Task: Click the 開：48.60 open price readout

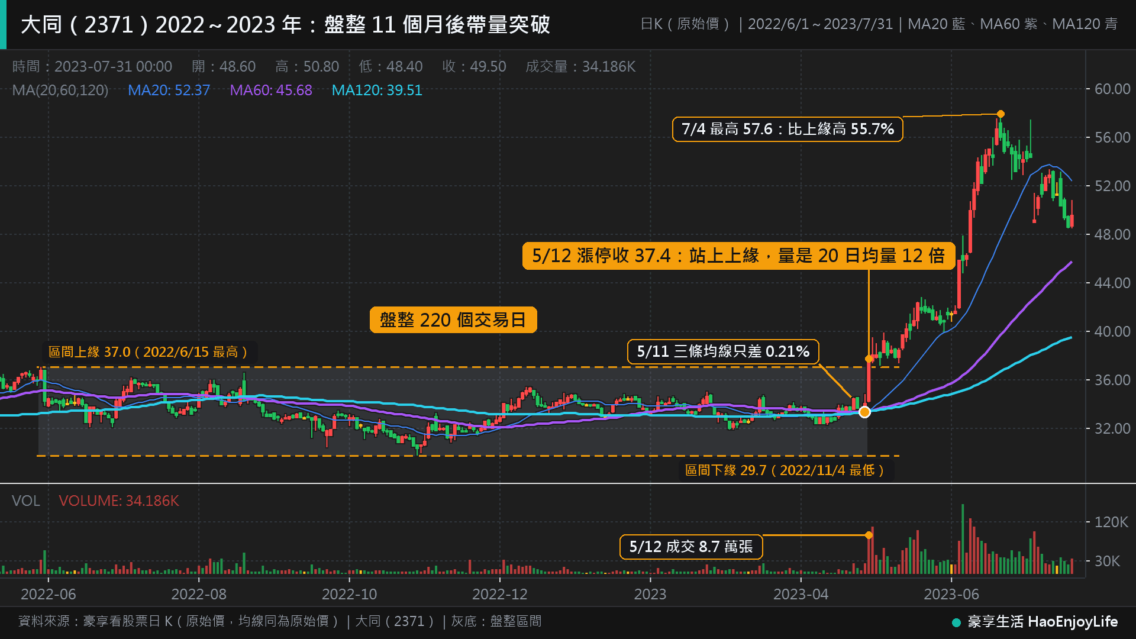Action: pos(224,66)
